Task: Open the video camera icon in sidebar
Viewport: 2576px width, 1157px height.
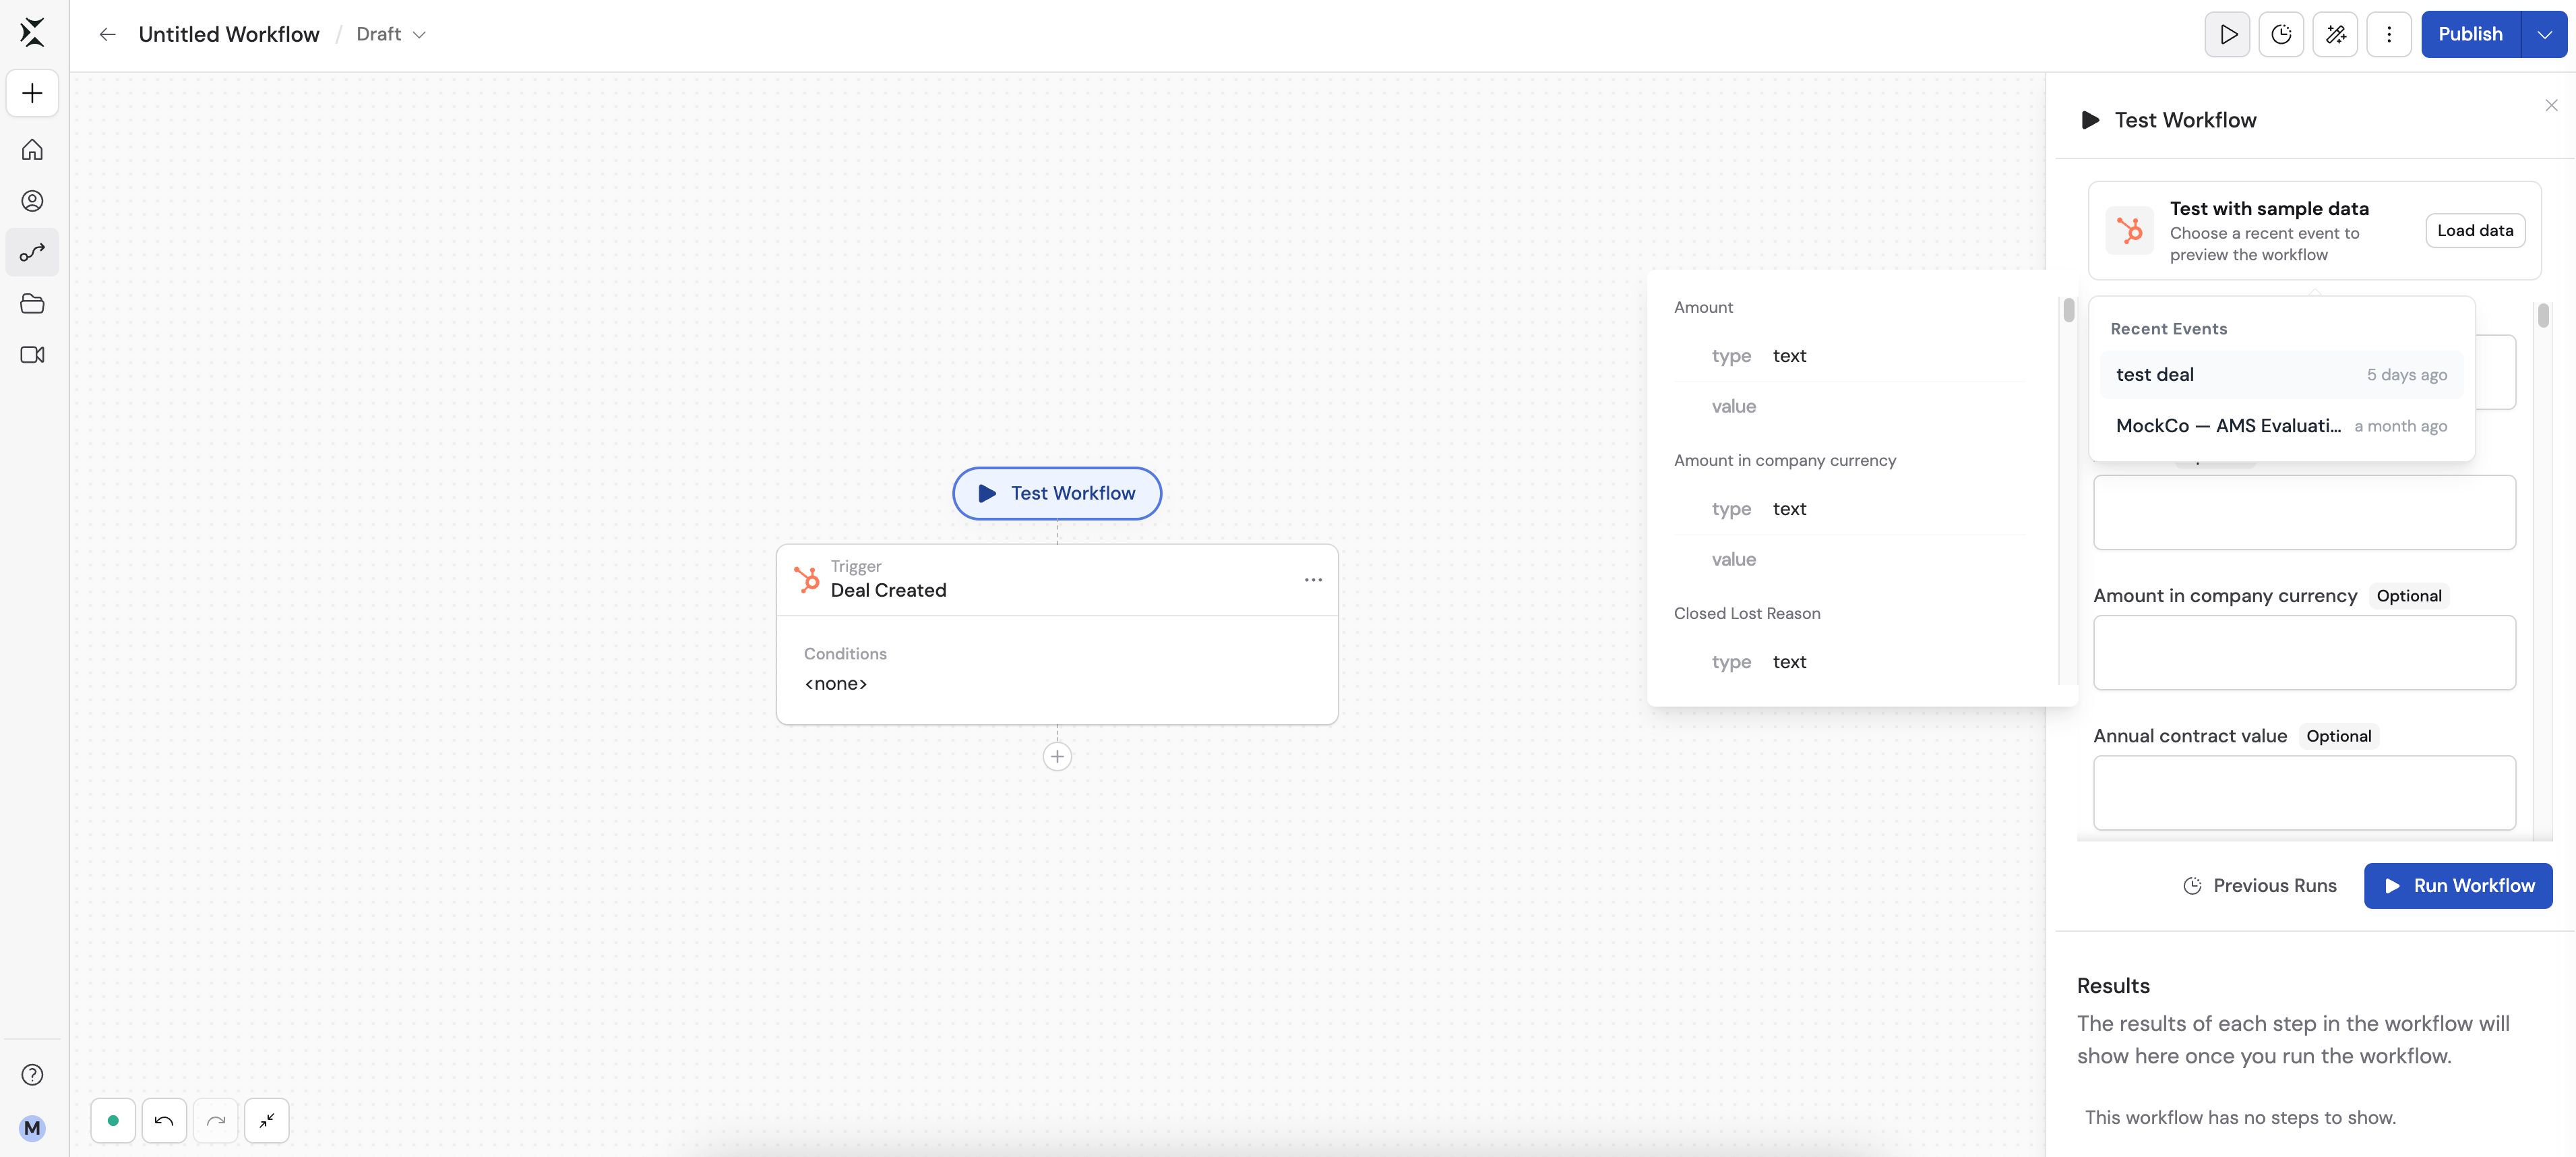Action: tap(32, 355)
